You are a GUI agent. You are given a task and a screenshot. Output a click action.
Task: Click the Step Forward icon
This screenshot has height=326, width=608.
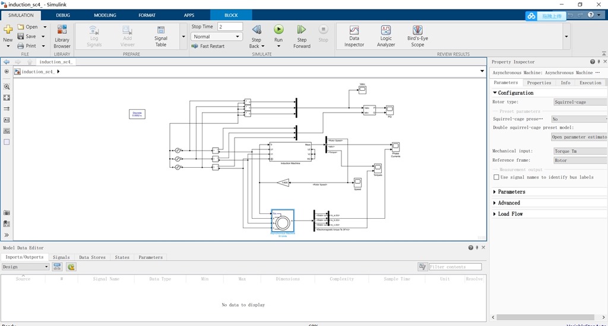[302, 30]
